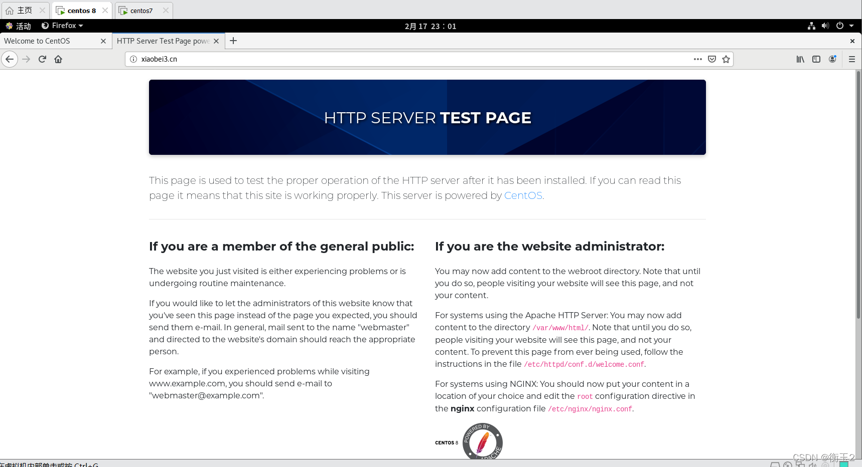This screenshot has height=467, width=862.
Task: Save page to Pocket
Action: (711, 59)
